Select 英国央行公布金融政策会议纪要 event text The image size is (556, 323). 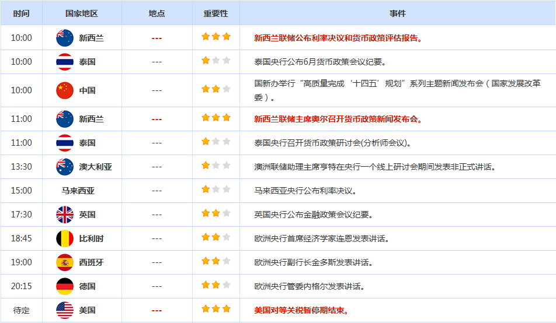[x=314, y=215]
